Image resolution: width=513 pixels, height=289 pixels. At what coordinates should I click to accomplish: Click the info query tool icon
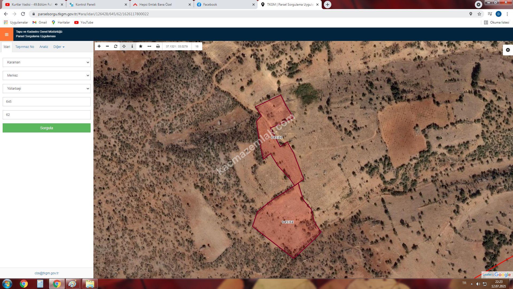(132, 46)
